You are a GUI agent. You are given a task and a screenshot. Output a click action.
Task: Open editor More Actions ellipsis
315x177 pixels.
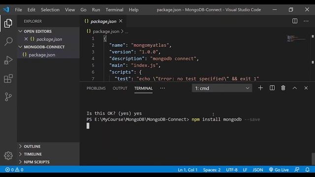pos(306,21)
